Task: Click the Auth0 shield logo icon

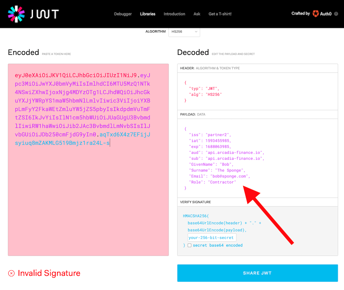Action: [x=316, y=14]
